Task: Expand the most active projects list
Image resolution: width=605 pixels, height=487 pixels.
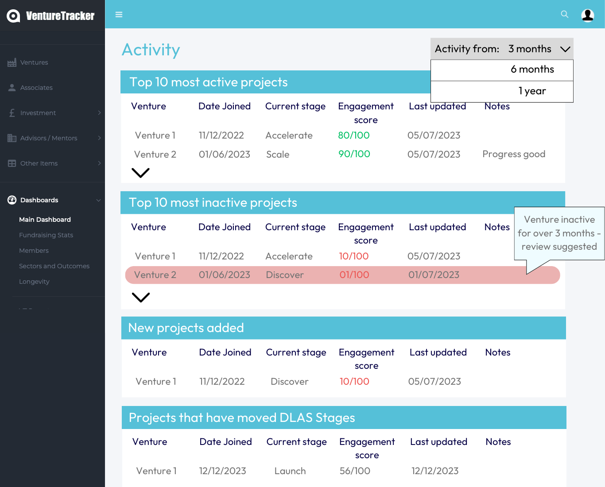Action: pyautogui.click(x=141, y=173)
